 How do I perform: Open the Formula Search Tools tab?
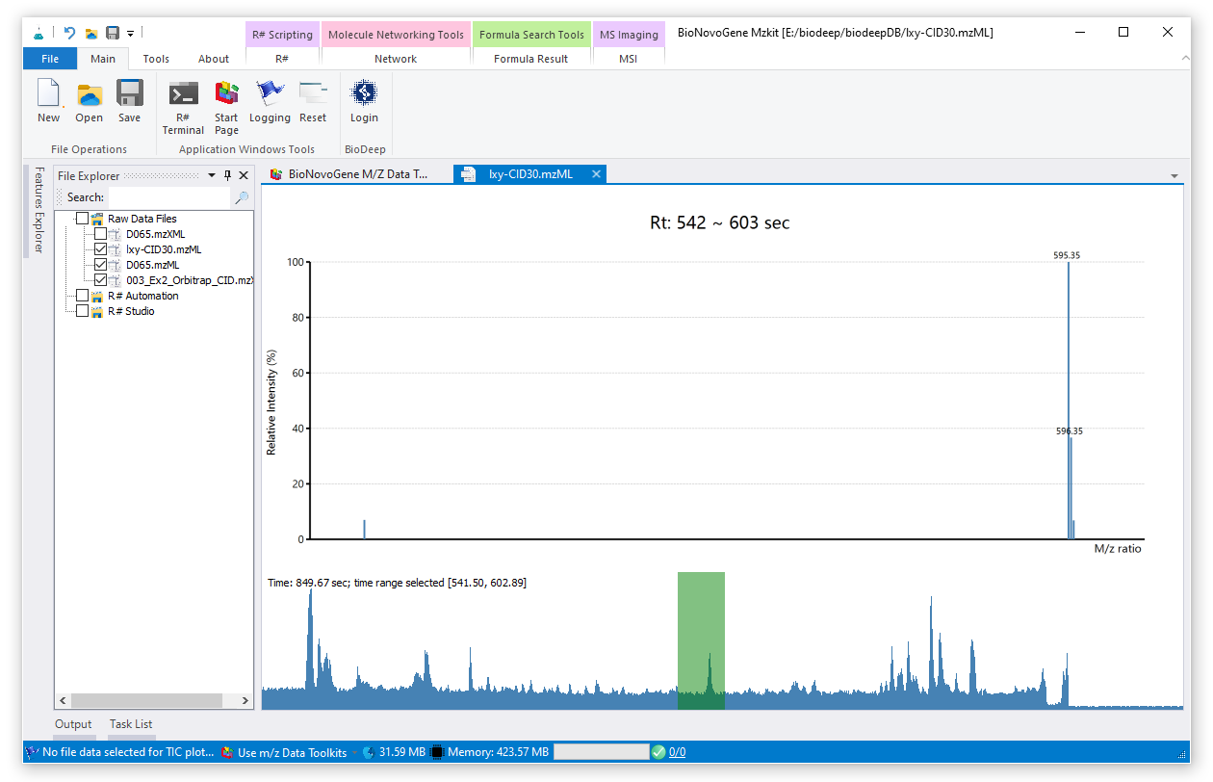pos(531,35)
